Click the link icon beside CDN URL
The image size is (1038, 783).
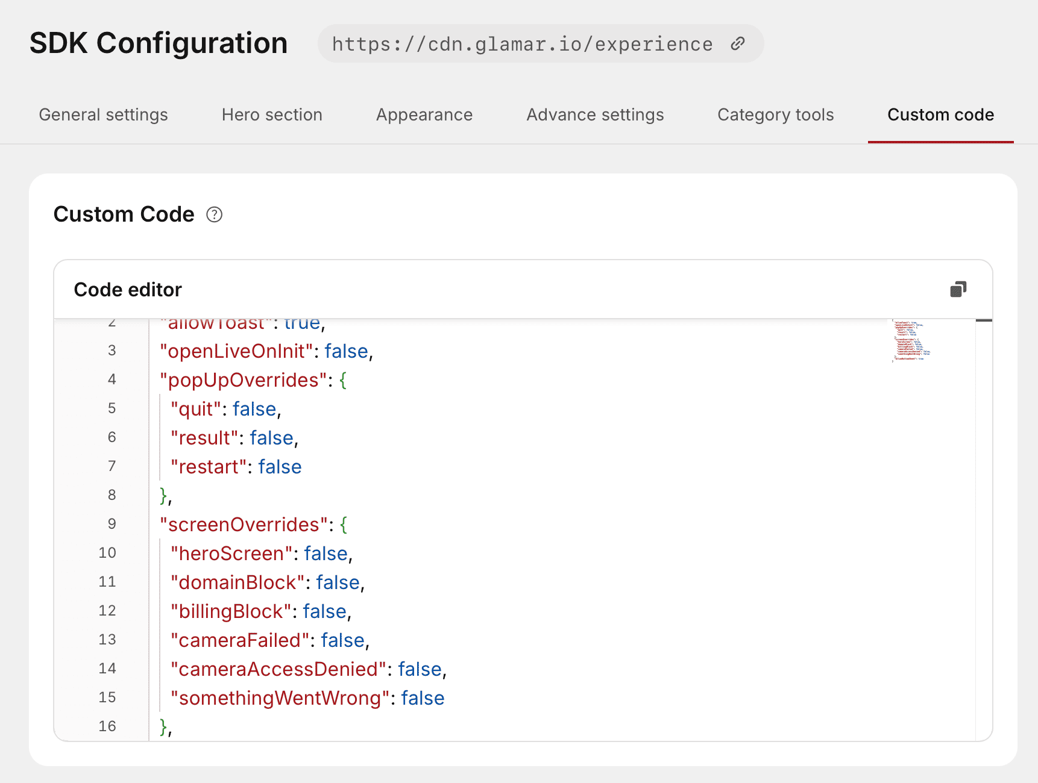738,44
